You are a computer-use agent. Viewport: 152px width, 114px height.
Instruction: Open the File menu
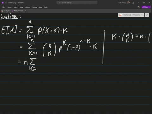[3, 7]
